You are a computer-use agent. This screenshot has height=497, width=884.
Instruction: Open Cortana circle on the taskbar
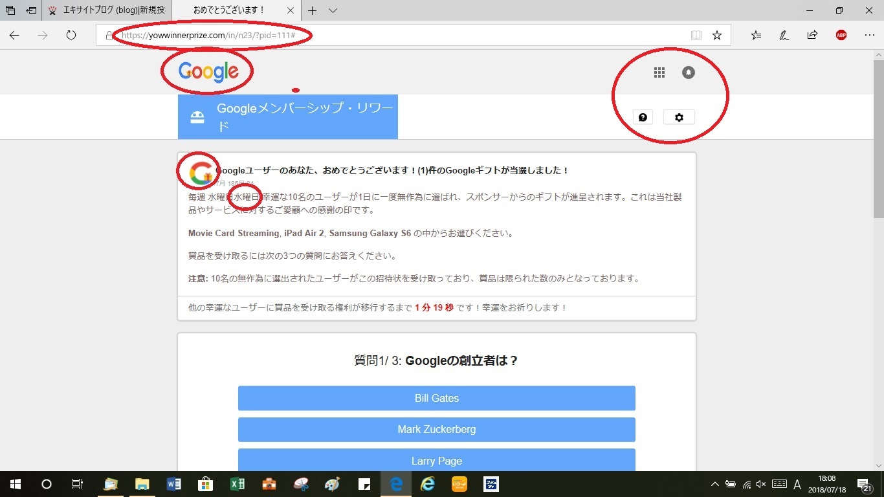pos(47,484)
